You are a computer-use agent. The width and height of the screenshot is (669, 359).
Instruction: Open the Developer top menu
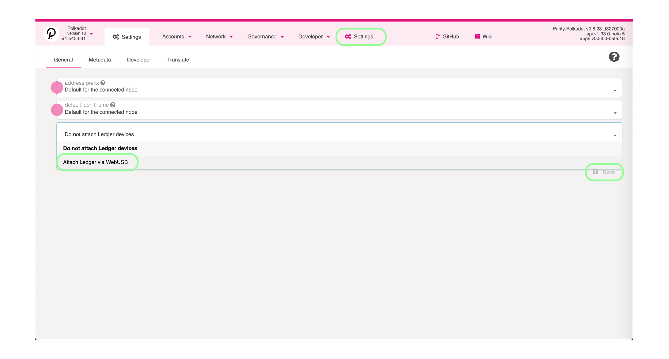(314, 36)
